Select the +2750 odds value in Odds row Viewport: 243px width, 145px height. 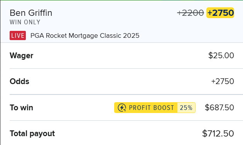click(223, 81)
